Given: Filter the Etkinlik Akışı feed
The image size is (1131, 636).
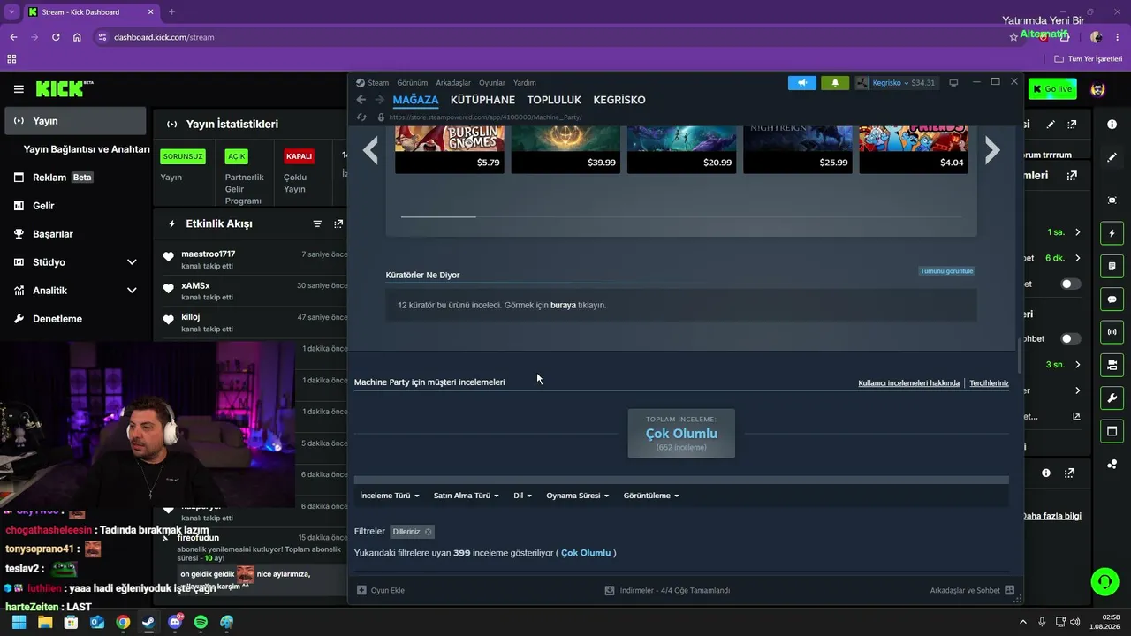Looking at the screenshot, I should [317, 224].
